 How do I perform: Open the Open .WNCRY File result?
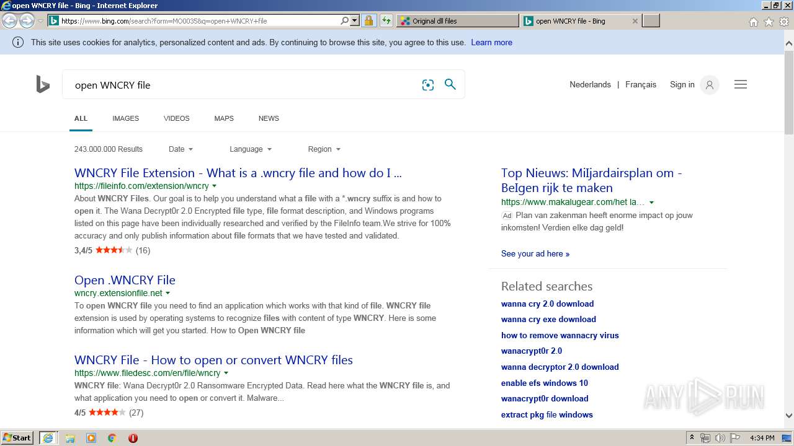125,280
